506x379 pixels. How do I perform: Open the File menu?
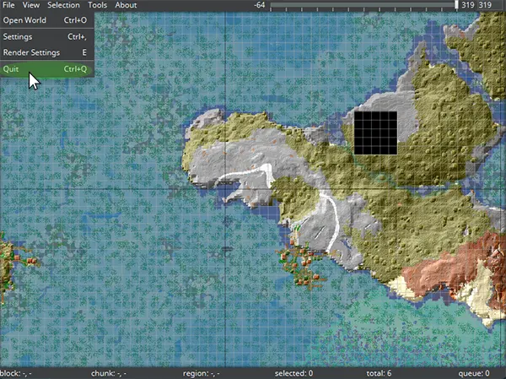(x=8, y=5)
